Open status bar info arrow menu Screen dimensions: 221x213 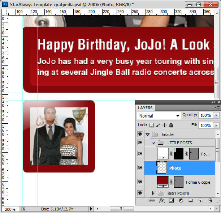(91, 209)
